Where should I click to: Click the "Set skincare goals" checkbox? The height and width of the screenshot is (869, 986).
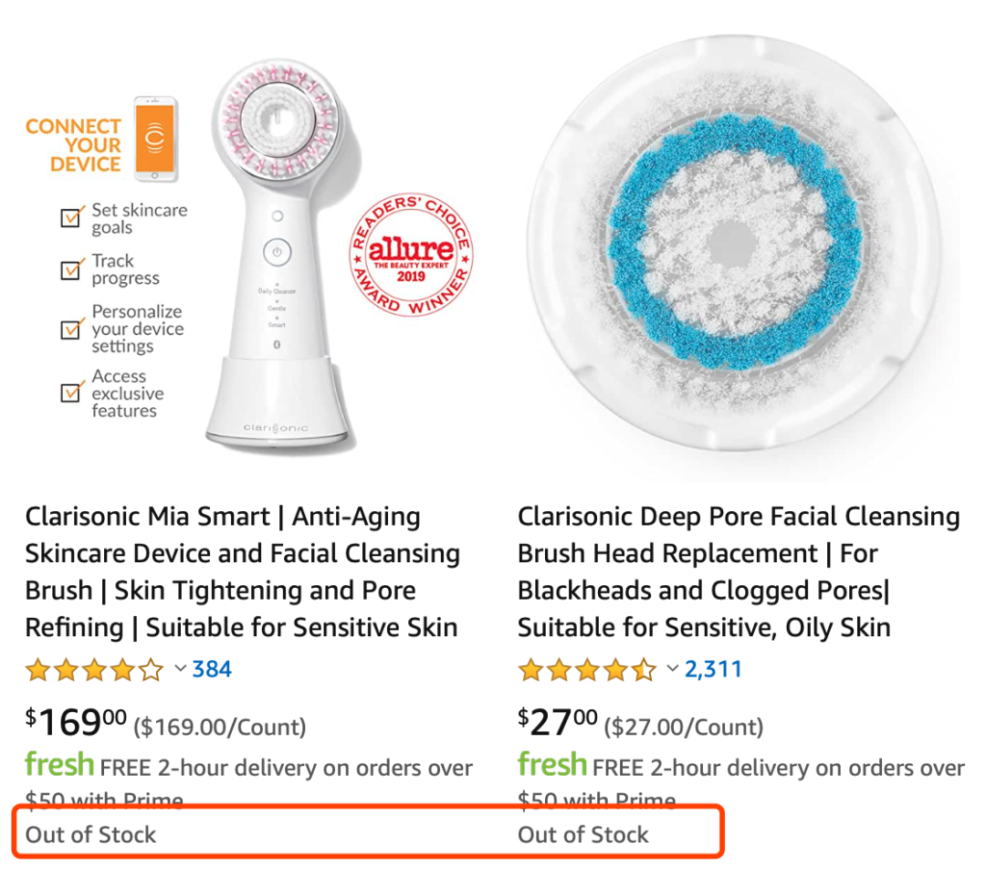[70, 218]
